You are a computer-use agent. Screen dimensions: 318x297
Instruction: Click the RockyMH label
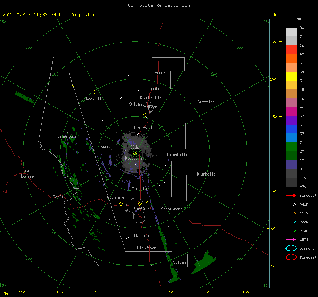tap(93, 99)
